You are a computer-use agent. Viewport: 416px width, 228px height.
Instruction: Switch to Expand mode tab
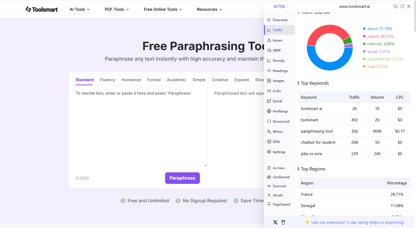coord(242,79)
